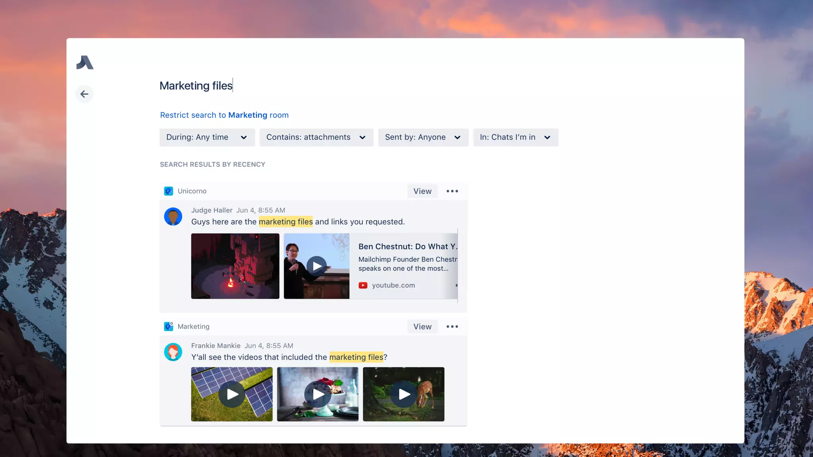Open more options for Unicorno result

pos(452,191)
